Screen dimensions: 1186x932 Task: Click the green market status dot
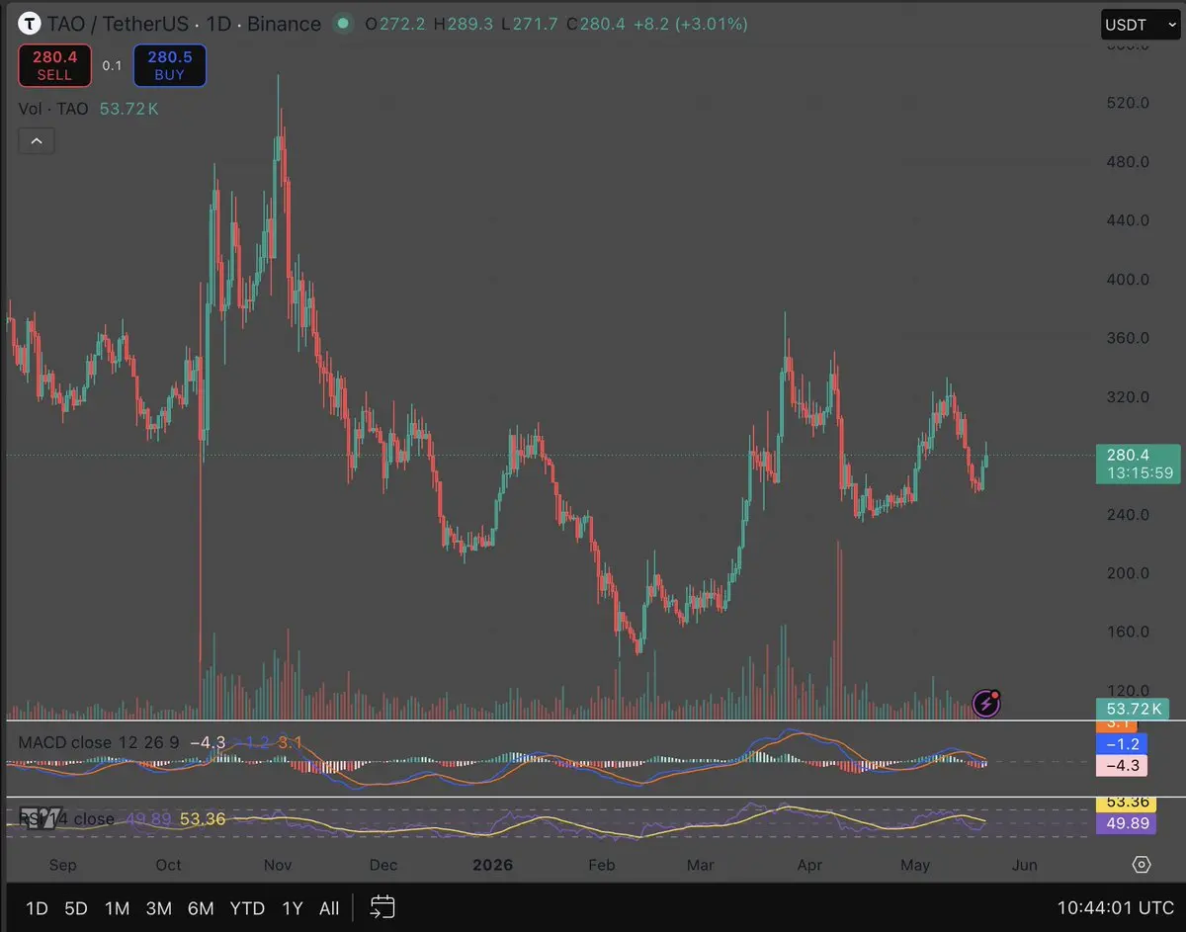[x=343, y=24]
